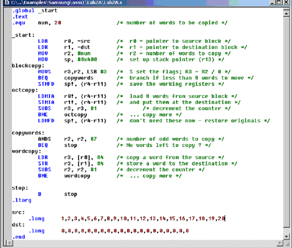
Task: Click the horizontal scrollbar left arrow
Action: pos(9,243)
